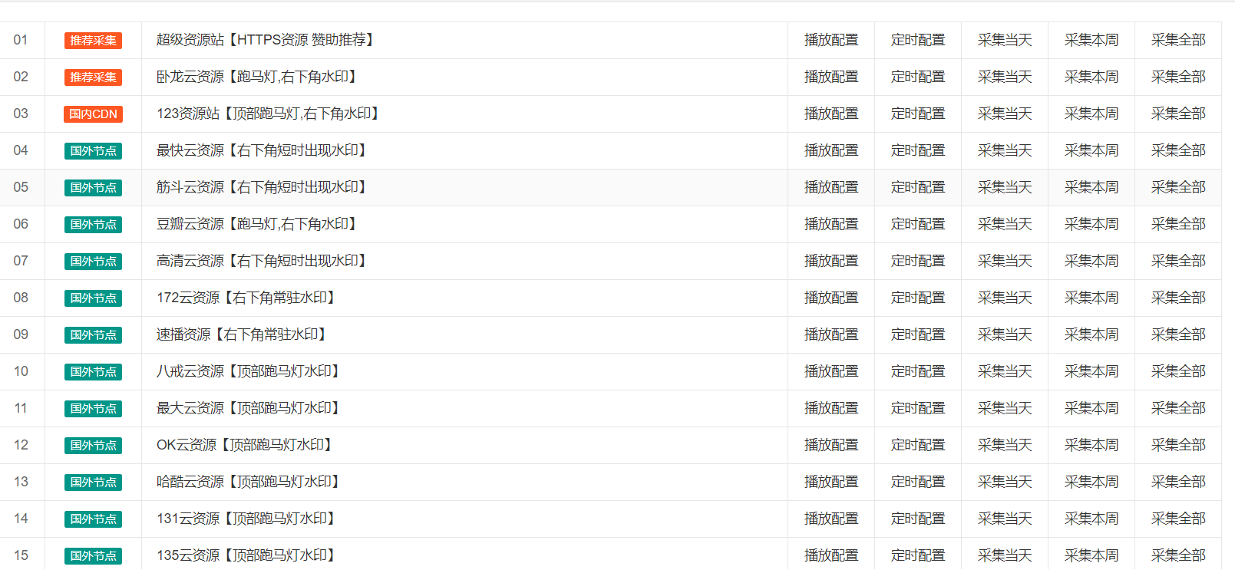This screenshot has width=1235, height=583.
Task: Select 采集全部 for 135云资源 row 15
Action: 1178,555
